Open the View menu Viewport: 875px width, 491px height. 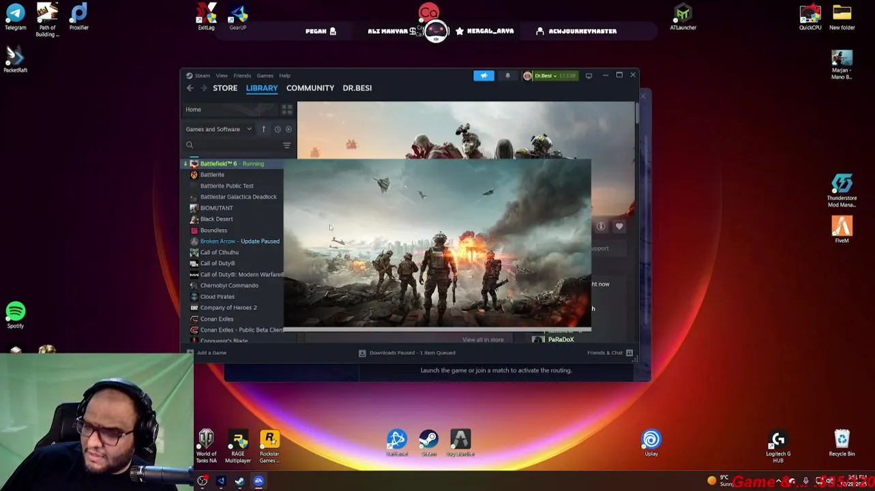click(x=222, y=76)
